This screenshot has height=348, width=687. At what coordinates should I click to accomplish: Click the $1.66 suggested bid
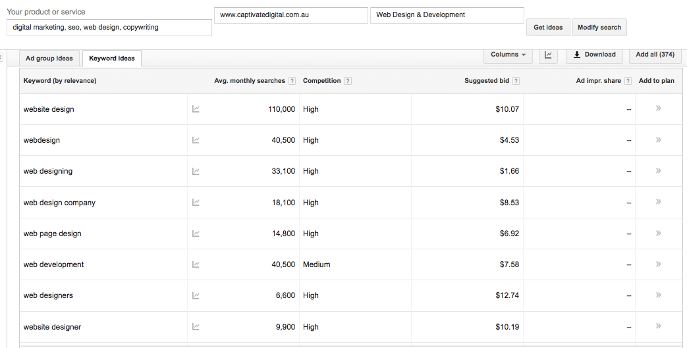(510, 171)
